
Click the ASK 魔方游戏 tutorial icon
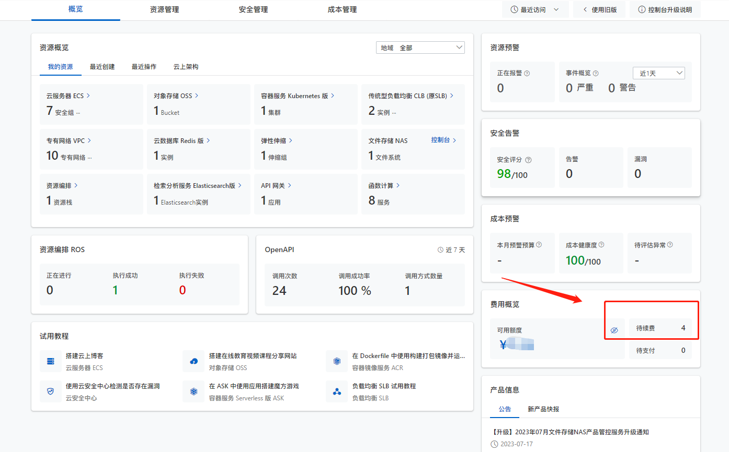pos(193,391)
